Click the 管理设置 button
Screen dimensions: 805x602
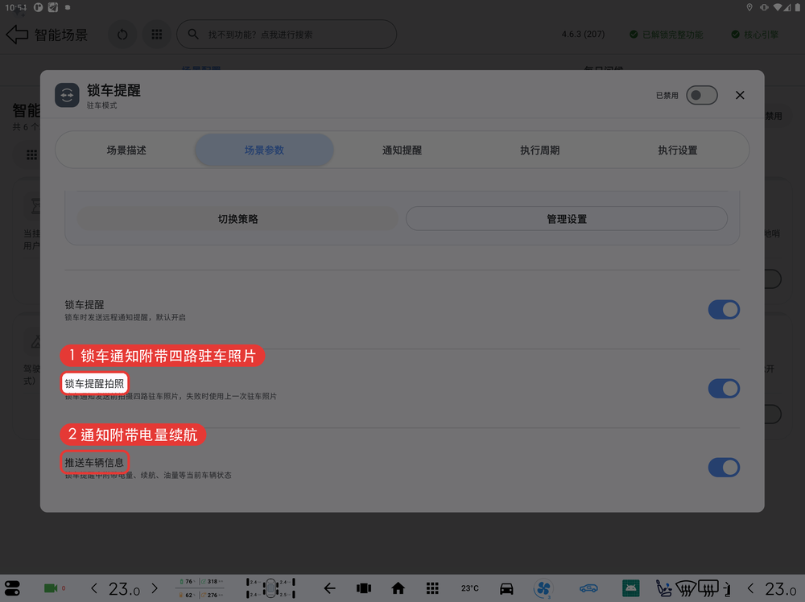point(567,219)
